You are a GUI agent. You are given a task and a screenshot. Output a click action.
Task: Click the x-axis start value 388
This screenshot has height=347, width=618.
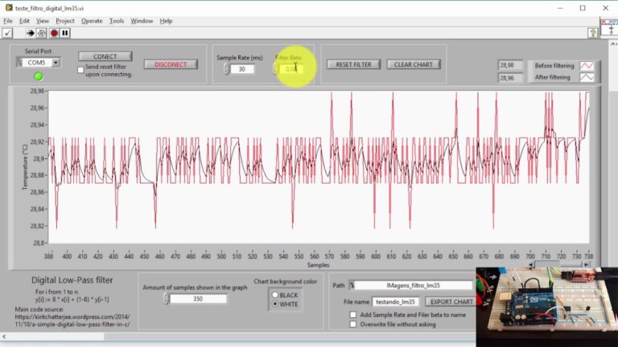coord(48,256)
